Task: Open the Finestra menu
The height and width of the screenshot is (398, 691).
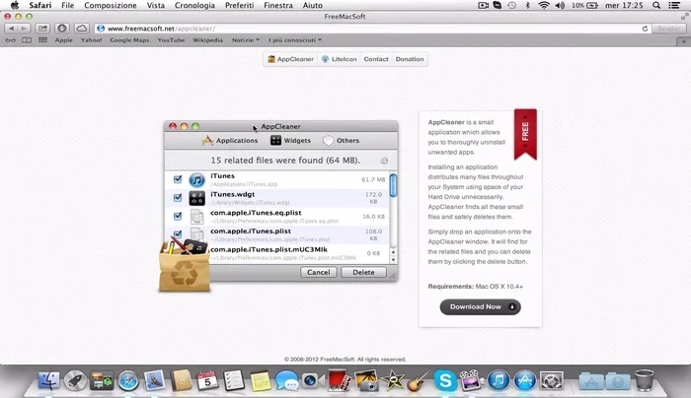Action: (x=278, y=5)
